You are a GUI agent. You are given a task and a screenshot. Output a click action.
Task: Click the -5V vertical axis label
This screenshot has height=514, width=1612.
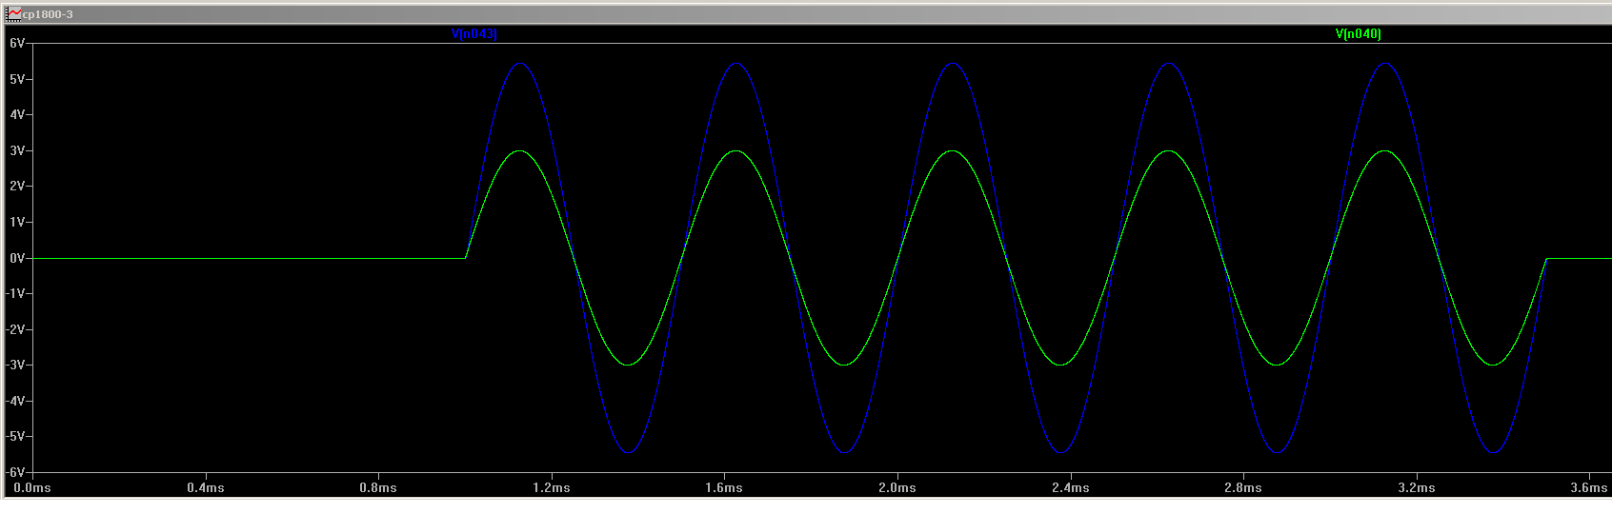[14, 436]
